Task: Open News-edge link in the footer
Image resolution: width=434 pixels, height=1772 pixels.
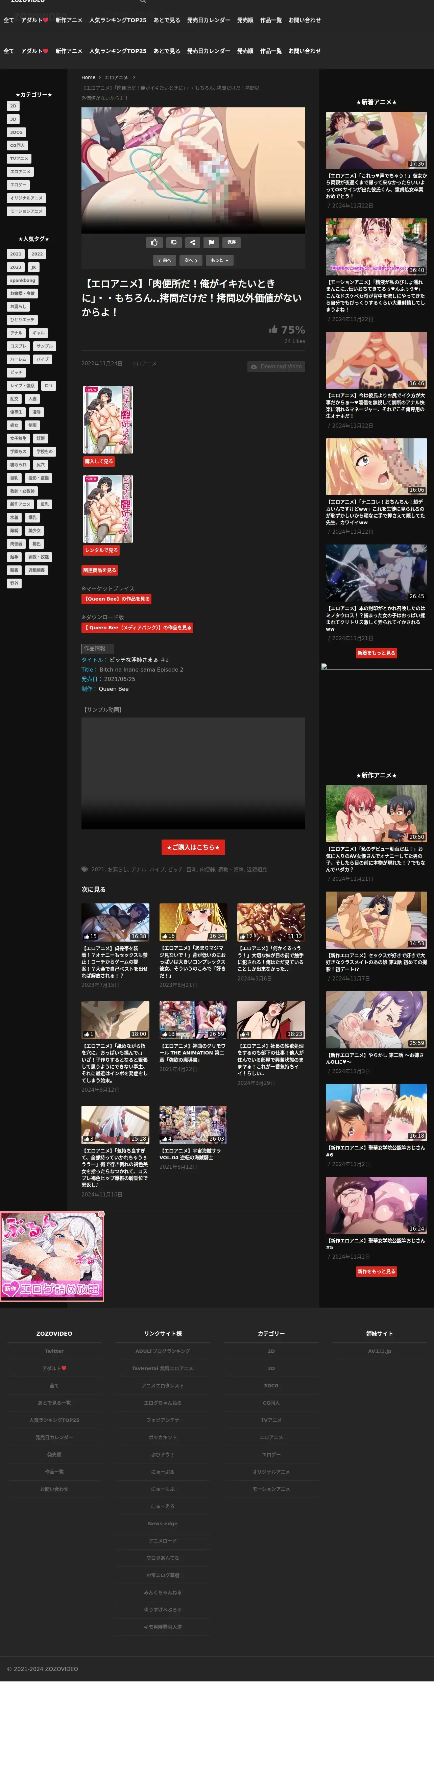Action: (x=163, y=1523)
